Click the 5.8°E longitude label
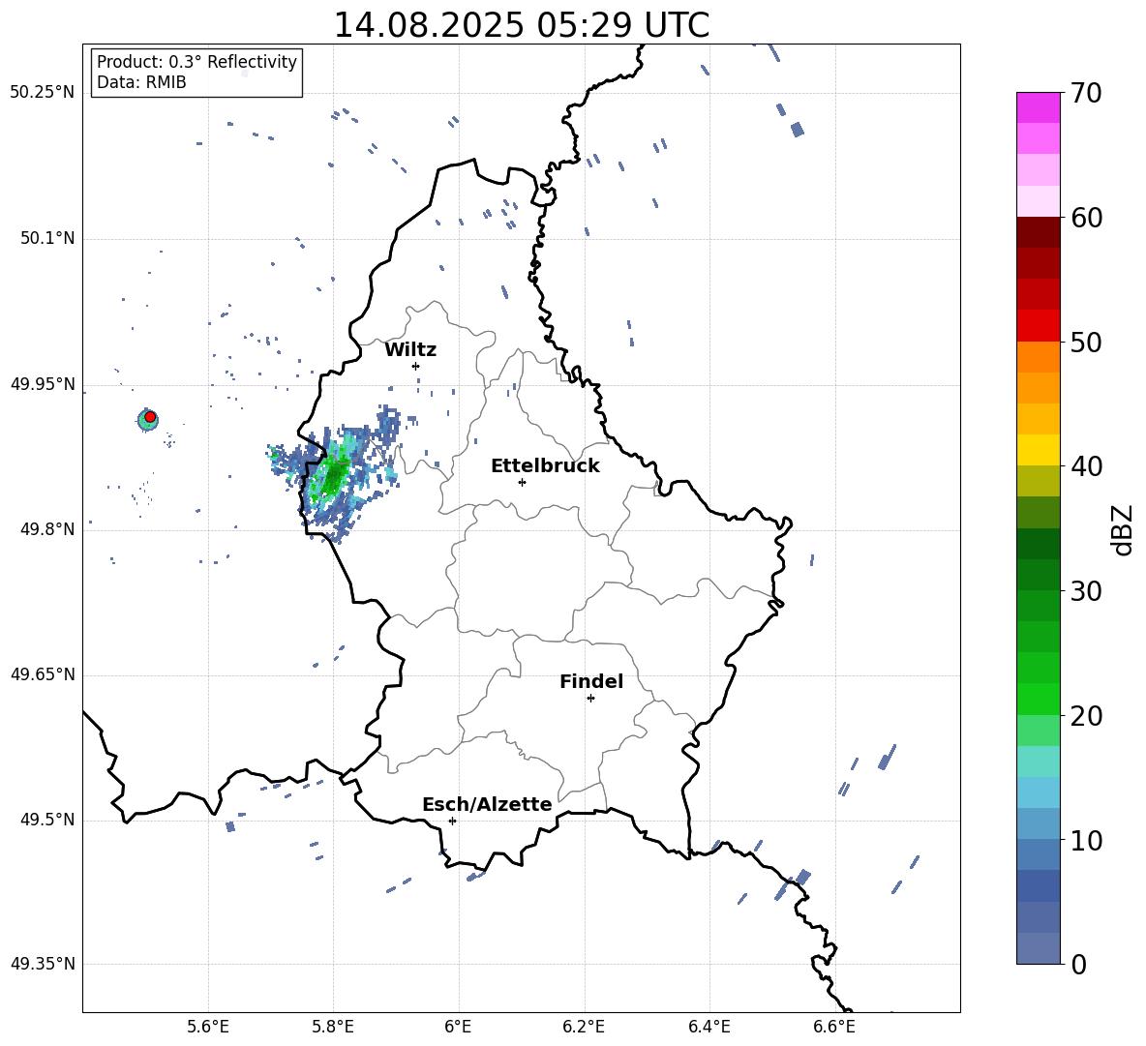Screen dimensions: 1146x1046 (x=333, y=1027)
